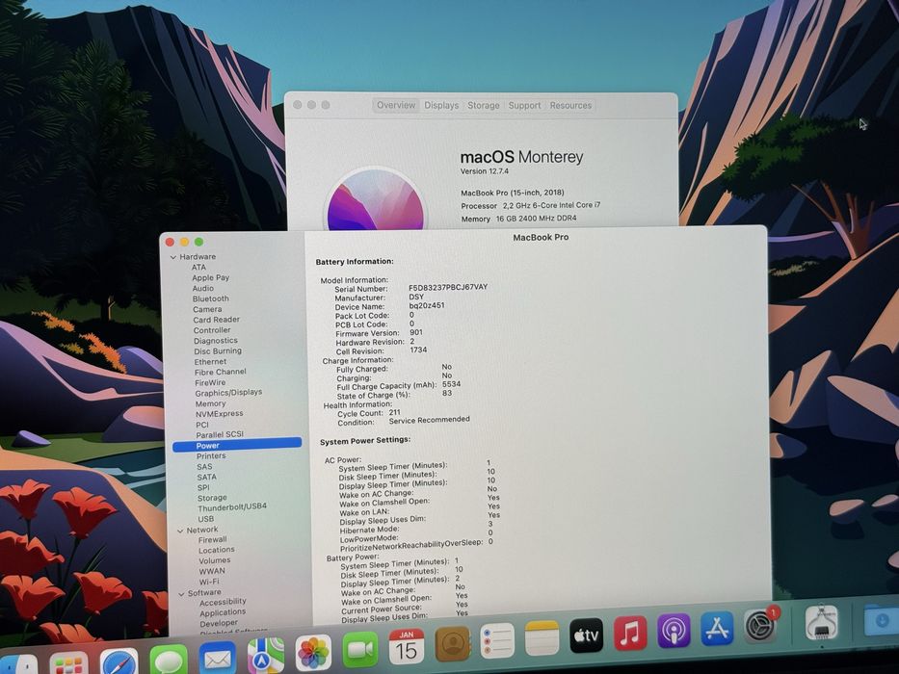Select Applications under Software
The image size is (899, 674).
point(223,612)
